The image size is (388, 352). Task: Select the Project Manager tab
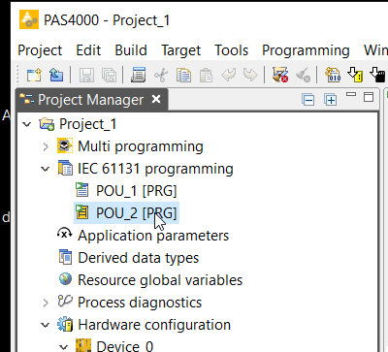(91, 100)
